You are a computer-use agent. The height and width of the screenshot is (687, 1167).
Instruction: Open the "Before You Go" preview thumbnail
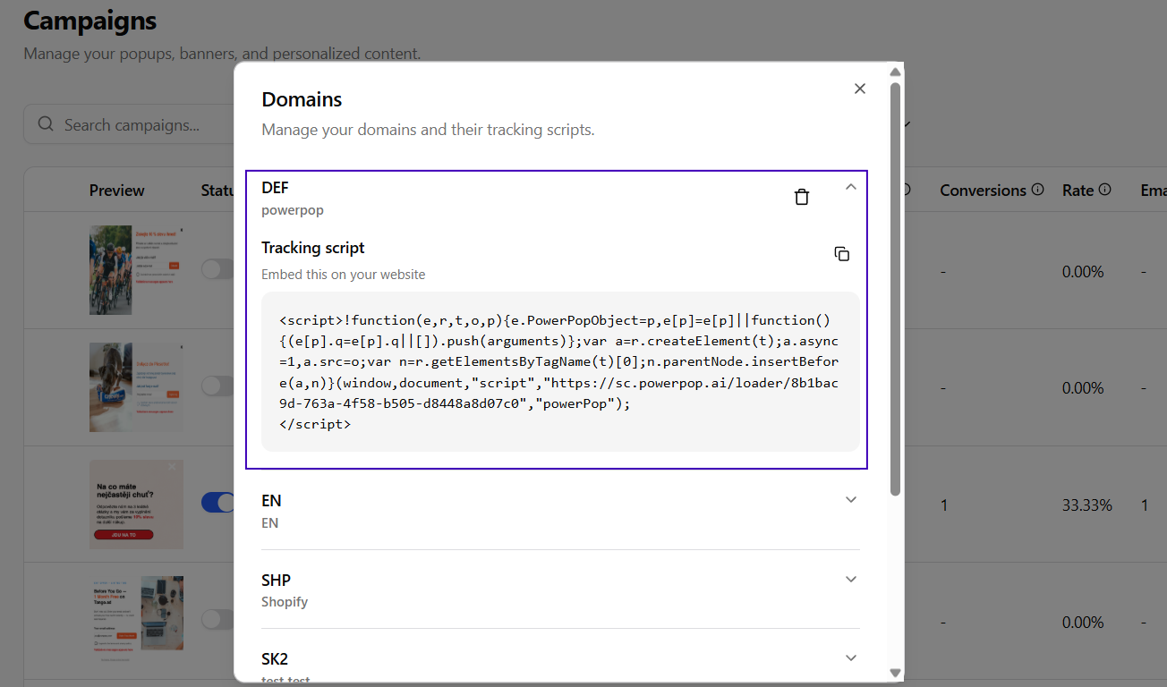point(136,620)
